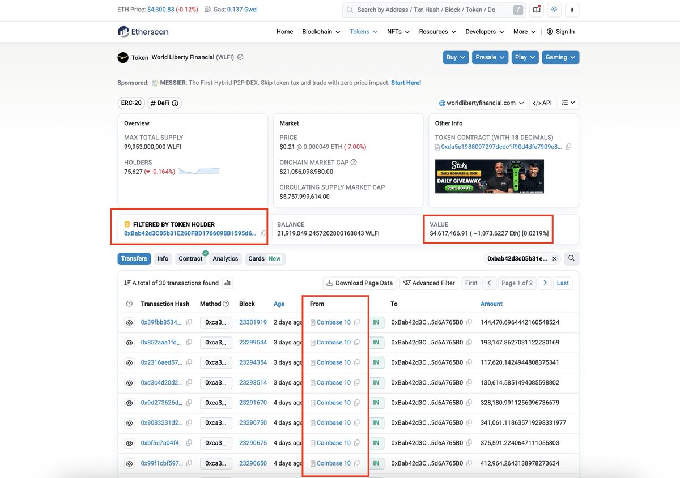Open the chart icon beside transactions count
Screen dimensions: 680x478
tap(227, 283)
